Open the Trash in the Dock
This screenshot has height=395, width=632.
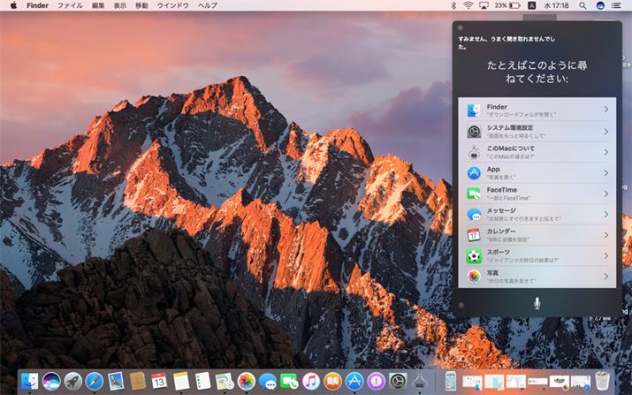[602, 381]
